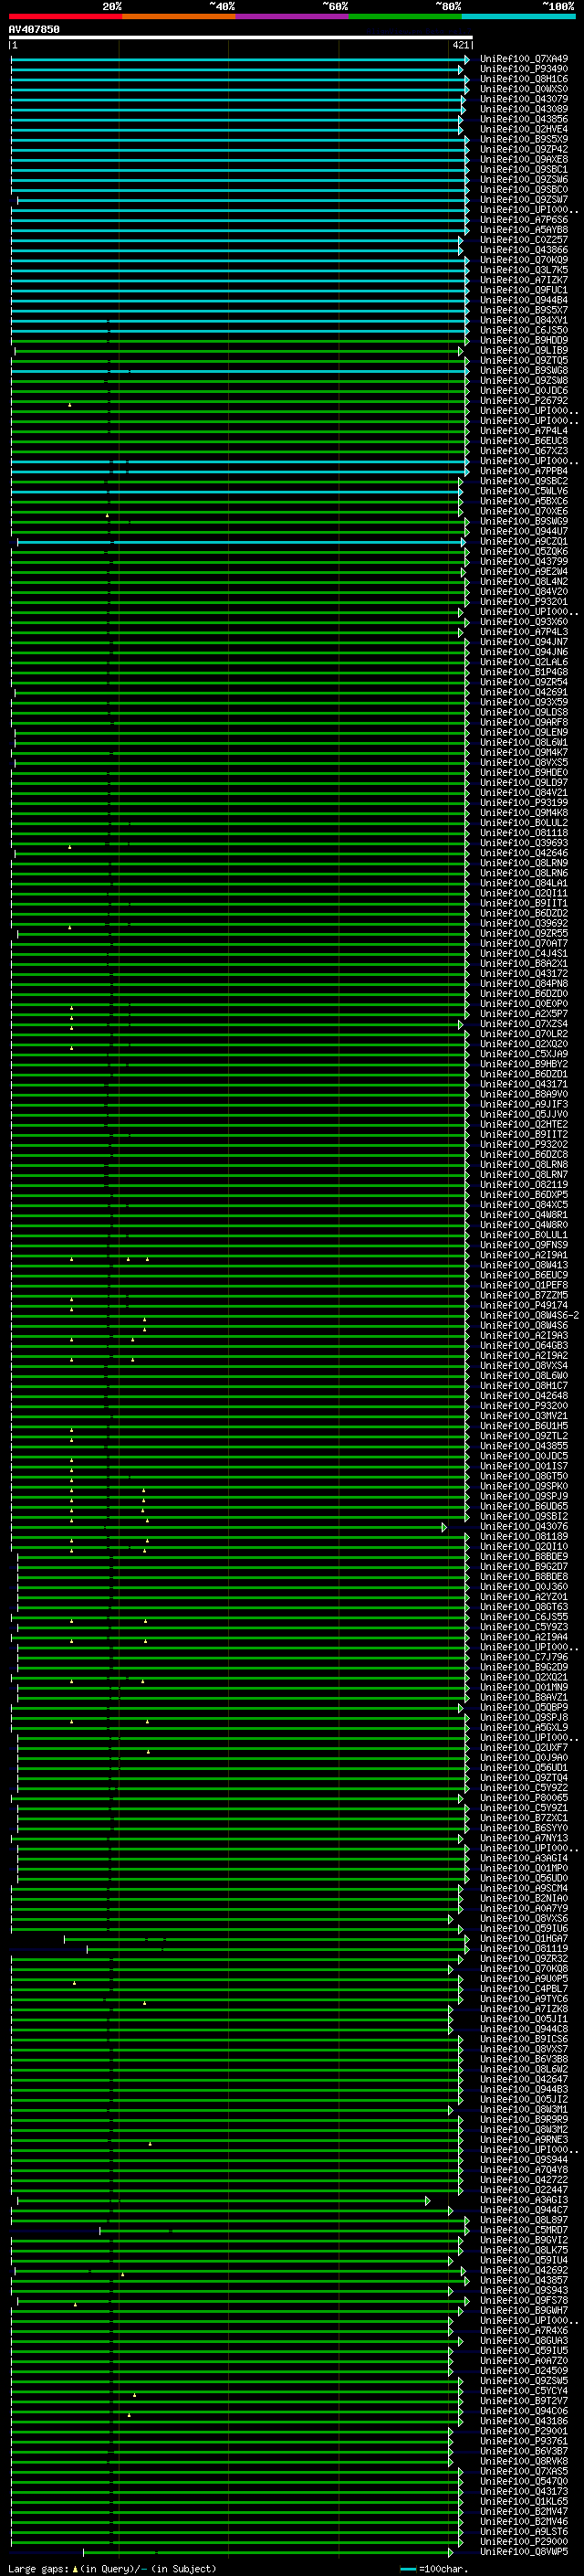Open UniRef100_Q67XZ3 entry
Image resolution: width=584 pixels, height=2576 pixels.
524,451
